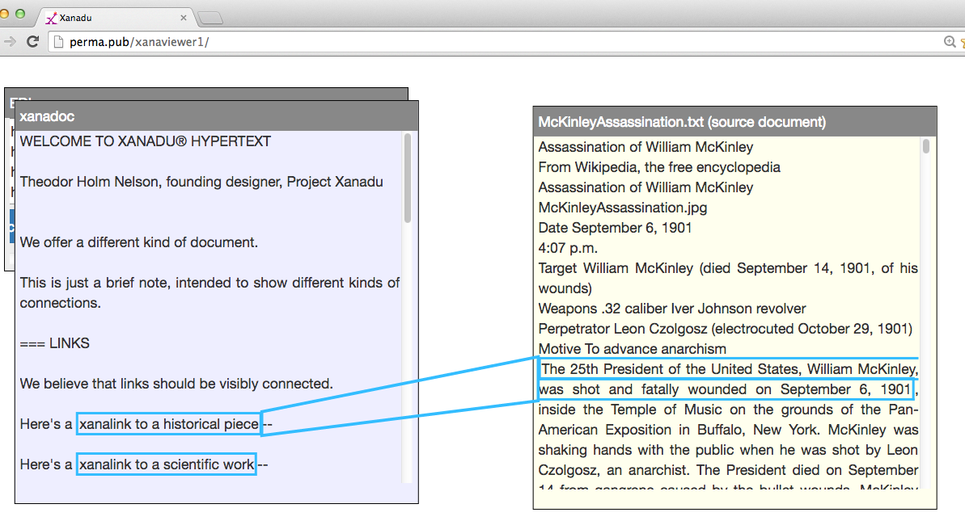Follow the "xanalink to a historical piece" link

coord(168,424)
